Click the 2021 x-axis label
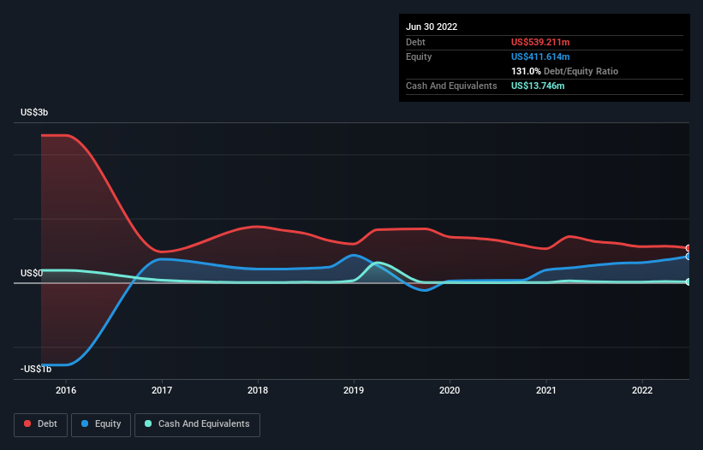Image resolution: width=703 pixels, height=450 pixels. (546, 390)
